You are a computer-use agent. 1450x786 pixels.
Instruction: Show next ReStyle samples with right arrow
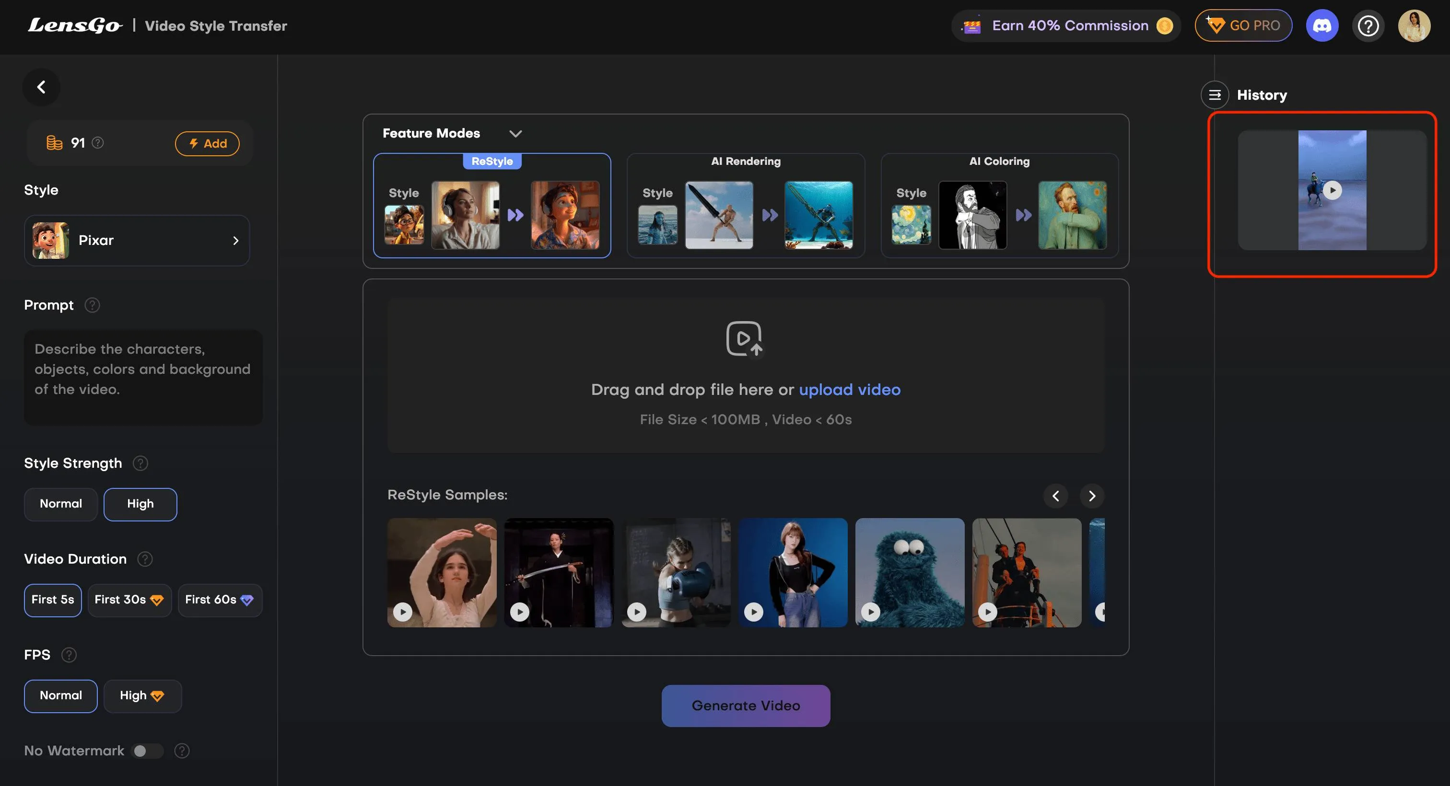tap(1092, 496)
